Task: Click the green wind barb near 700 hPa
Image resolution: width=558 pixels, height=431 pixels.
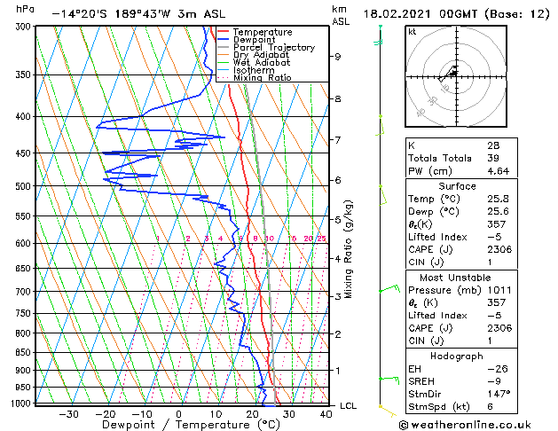Action: (x=389, y=288)
